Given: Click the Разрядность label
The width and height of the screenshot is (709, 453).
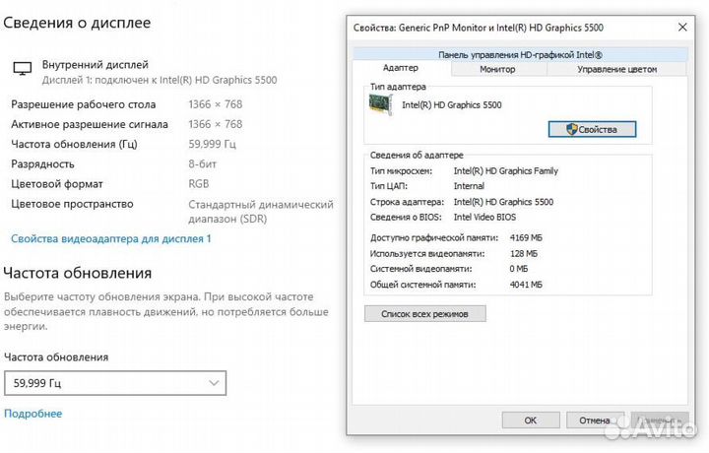Looking at the screenshot, I should point(42,164).
